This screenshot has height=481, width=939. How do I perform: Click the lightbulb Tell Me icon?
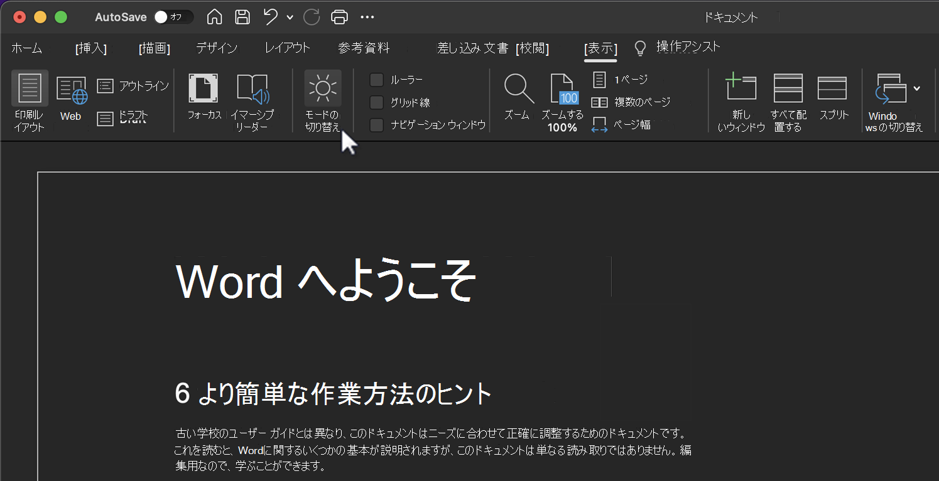coord(640,48)
